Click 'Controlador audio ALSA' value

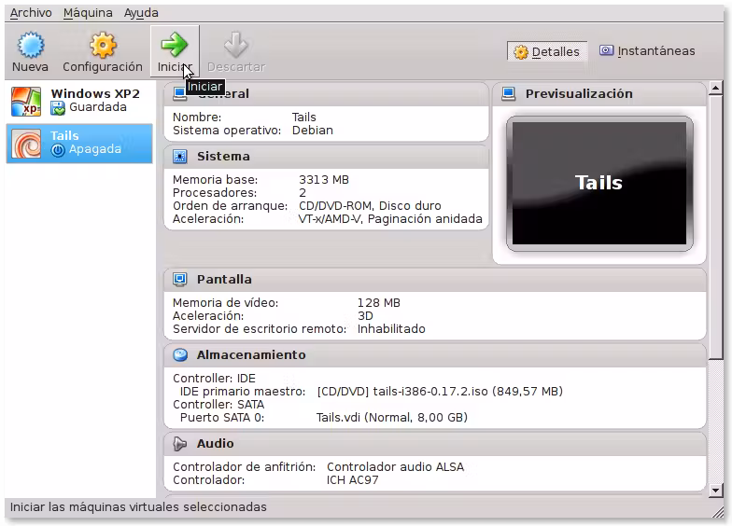(x=396, y=466)
